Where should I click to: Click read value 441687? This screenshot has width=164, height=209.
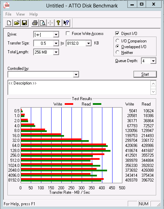coord(148,150)
